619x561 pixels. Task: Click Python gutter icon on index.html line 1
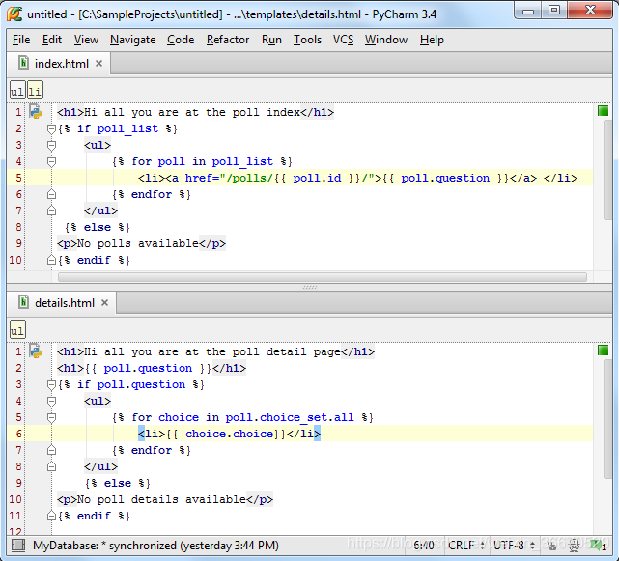coord(36,112)
